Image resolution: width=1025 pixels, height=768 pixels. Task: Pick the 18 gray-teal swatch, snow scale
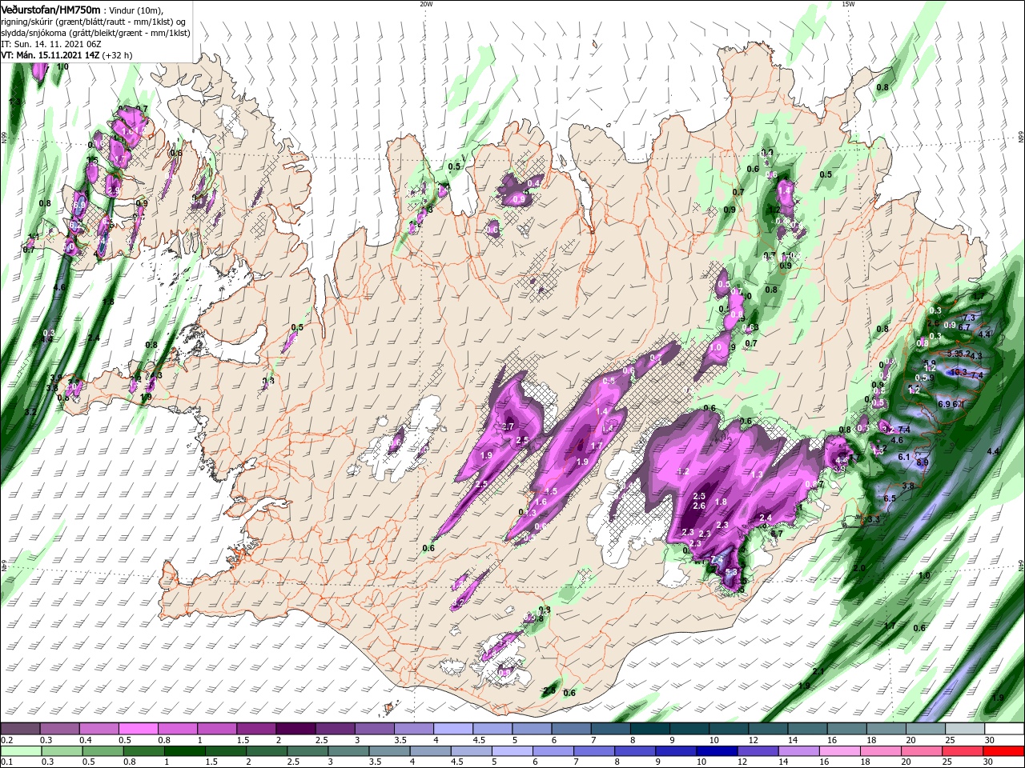click(x=886, y=728)
